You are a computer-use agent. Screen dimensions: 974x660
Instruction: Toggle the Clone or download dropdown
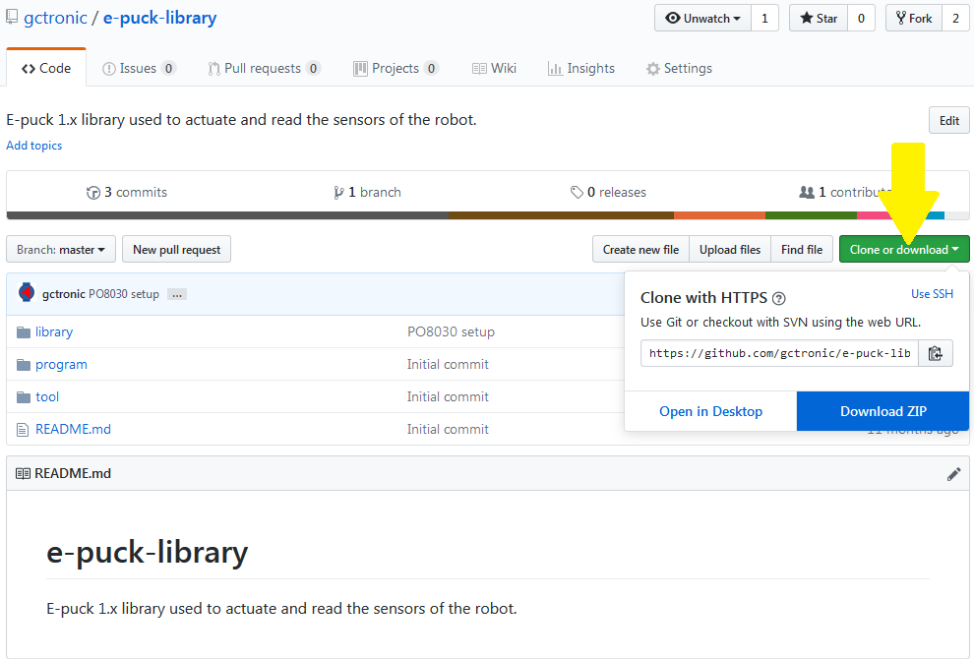coord(903,250)
